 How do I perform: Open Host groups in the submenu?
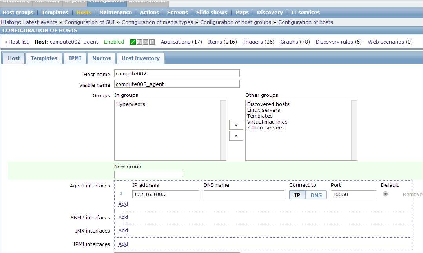18,13
